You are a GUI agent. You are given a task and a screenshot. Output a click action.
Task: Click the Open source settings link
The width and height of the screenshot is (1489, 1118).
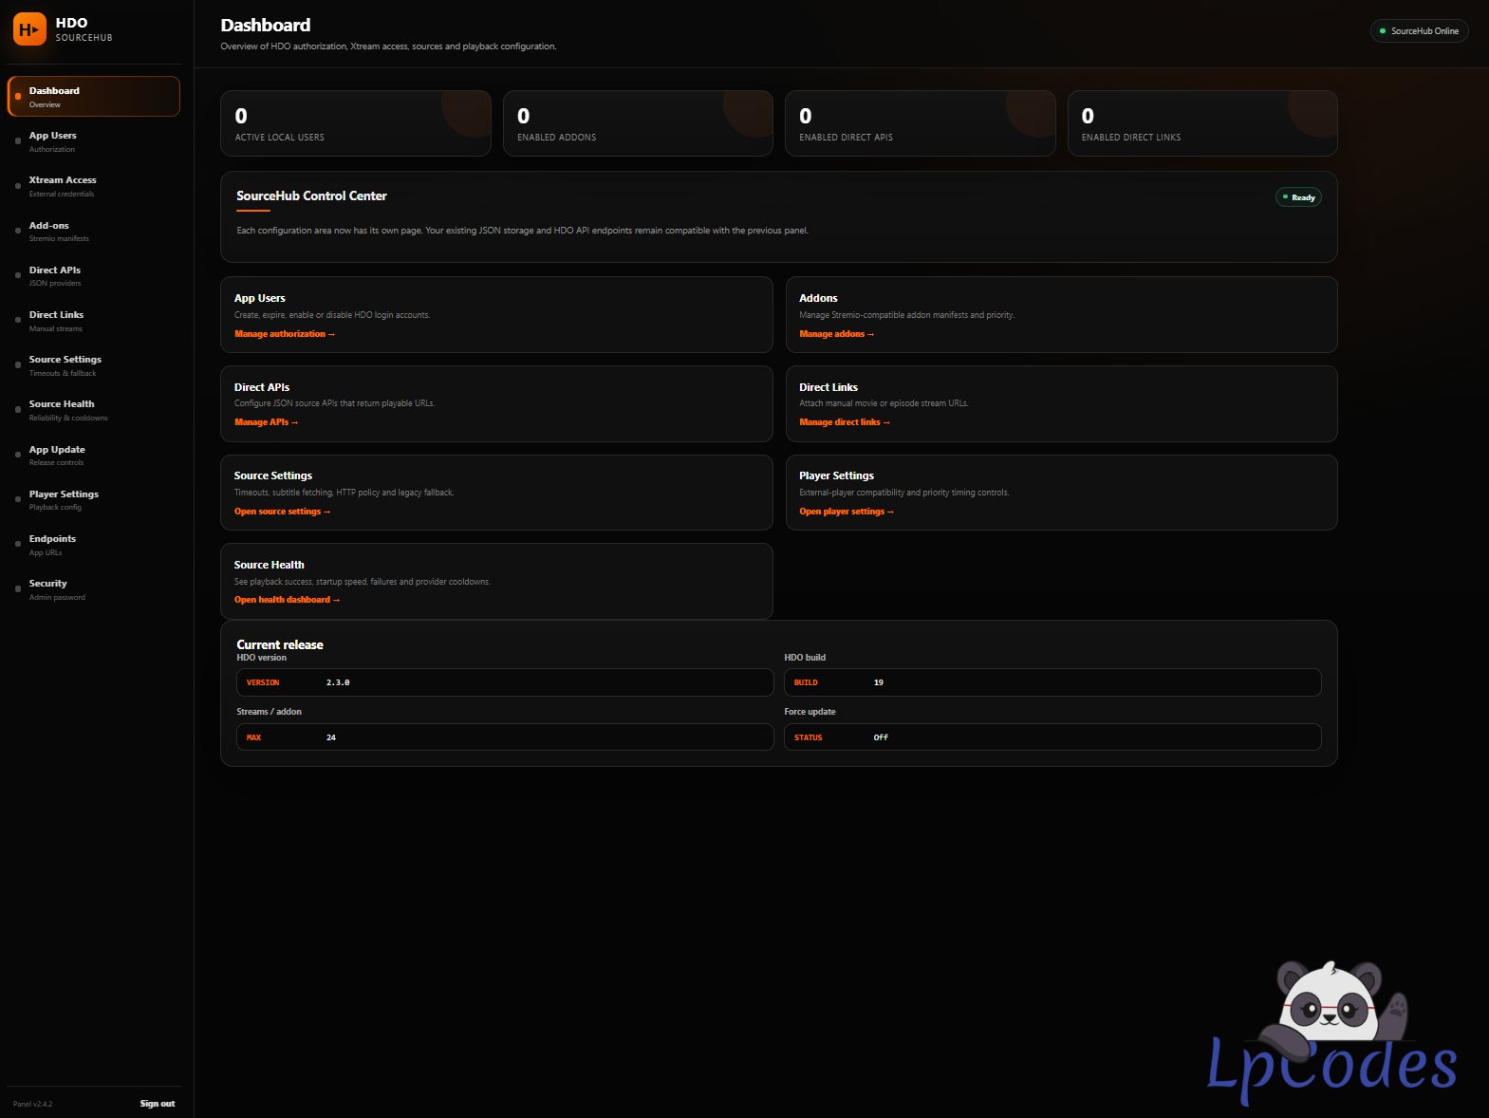(283, 512)
